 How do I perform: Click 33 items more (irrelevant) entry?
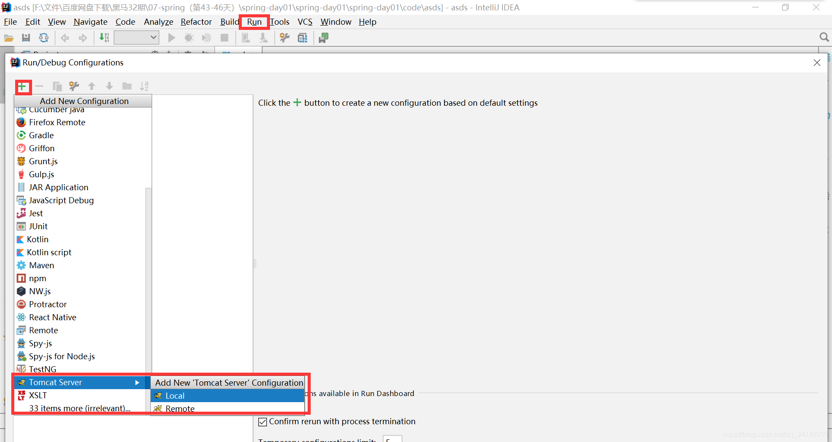click(80, 408)
